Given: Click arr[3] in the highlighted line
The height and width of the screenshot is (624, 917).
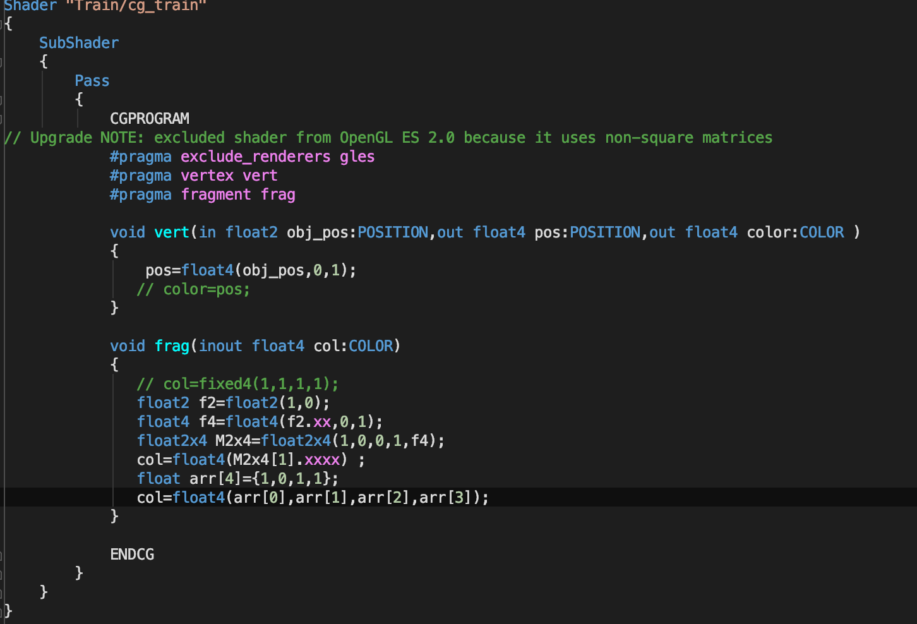Looking at the screenshot, I should (x=446, y=498).
